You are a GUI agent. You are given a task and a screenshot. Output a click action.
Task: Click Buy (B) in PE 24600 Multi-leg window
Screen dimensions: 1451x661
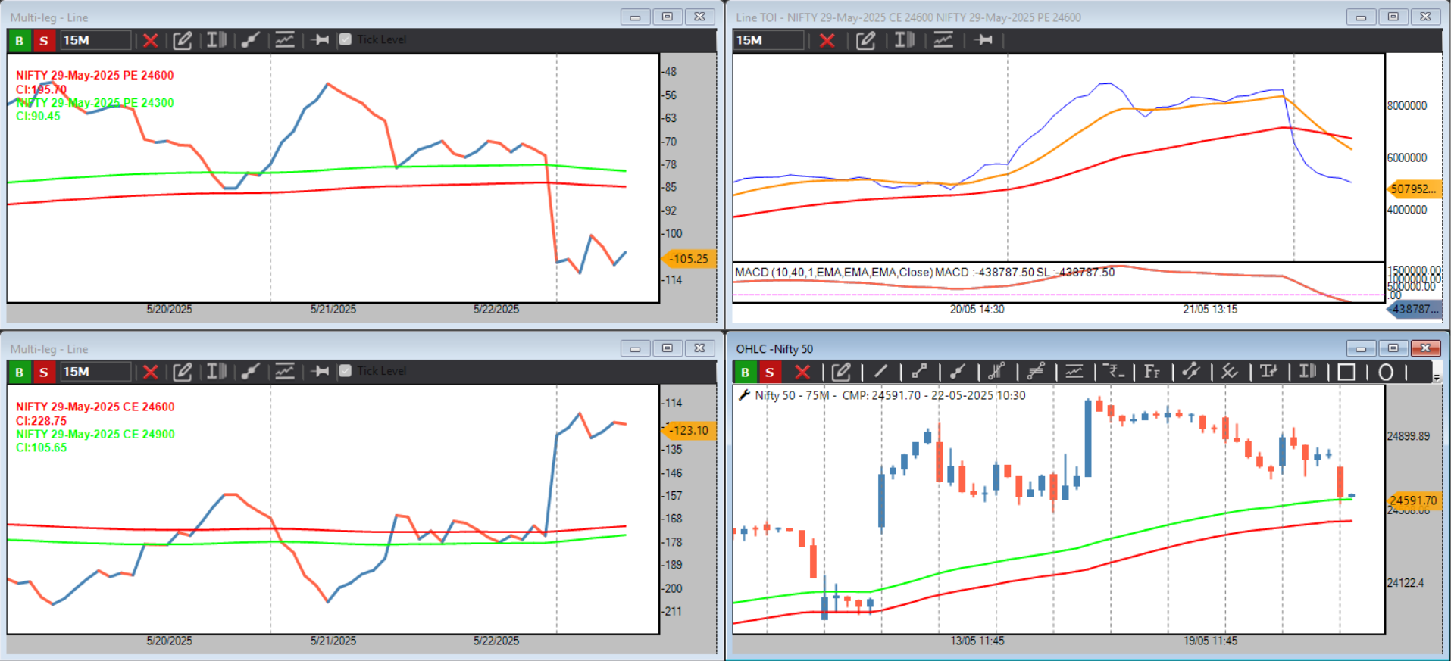click(20, 40)
